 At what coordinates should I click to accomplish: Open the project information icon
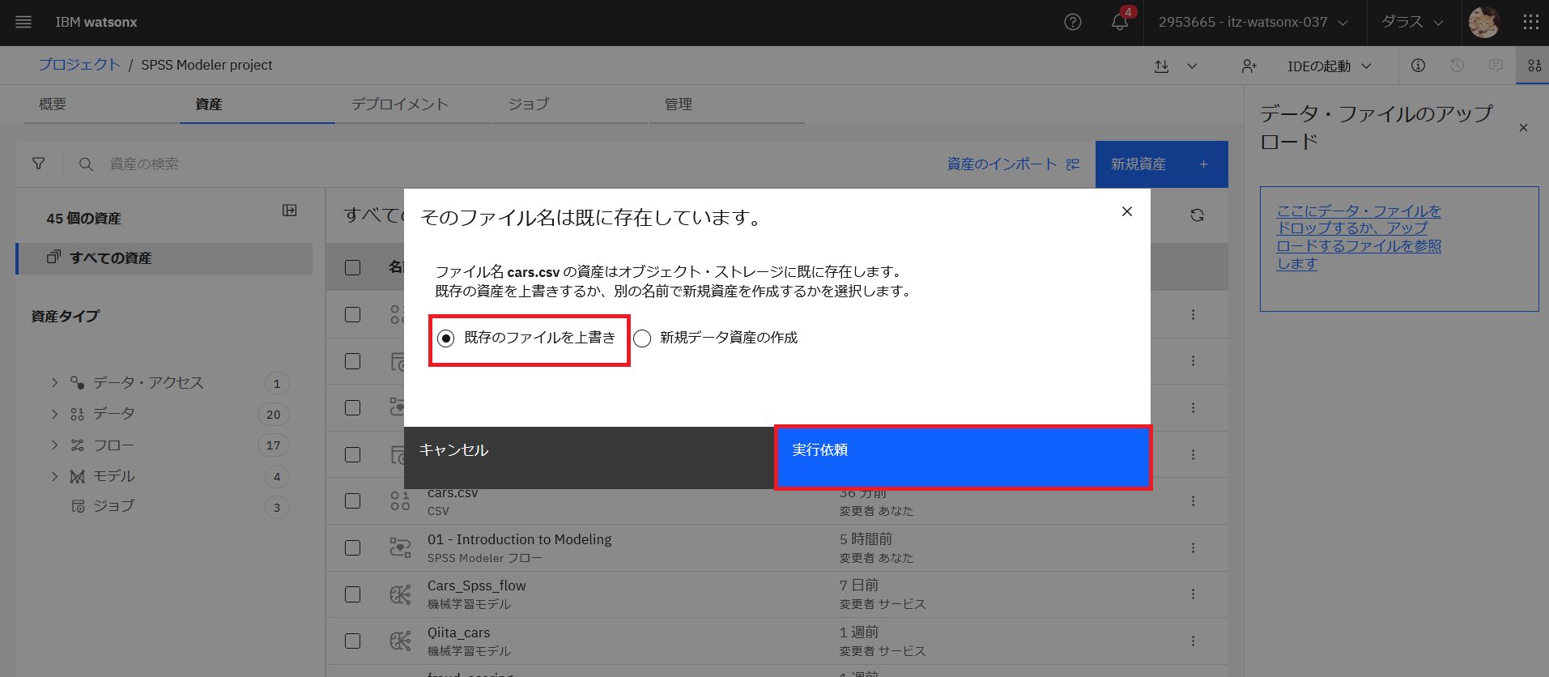(1418, 65)
